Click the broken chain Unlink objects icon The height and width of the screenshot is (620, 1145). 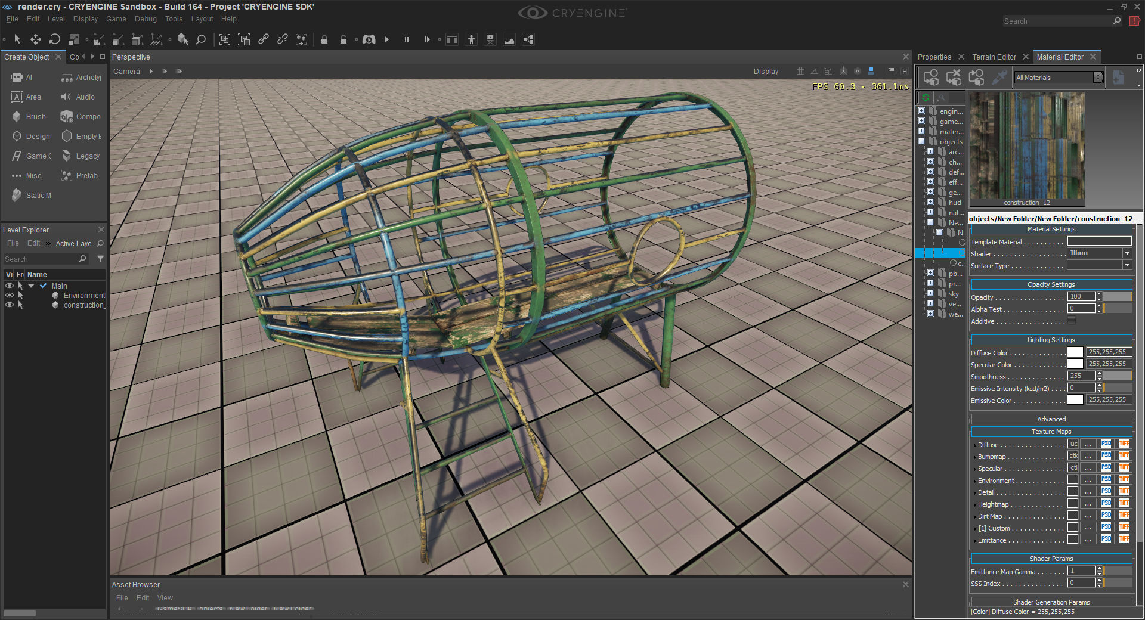[x=283, y=39]
